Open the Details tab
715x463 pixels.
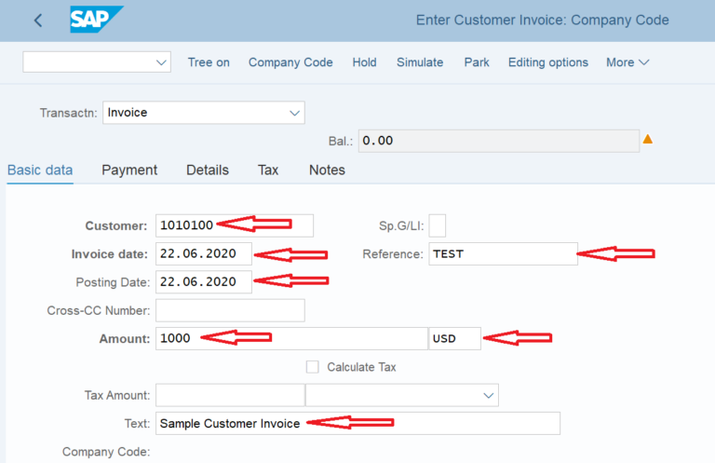(x=207, y=170)
